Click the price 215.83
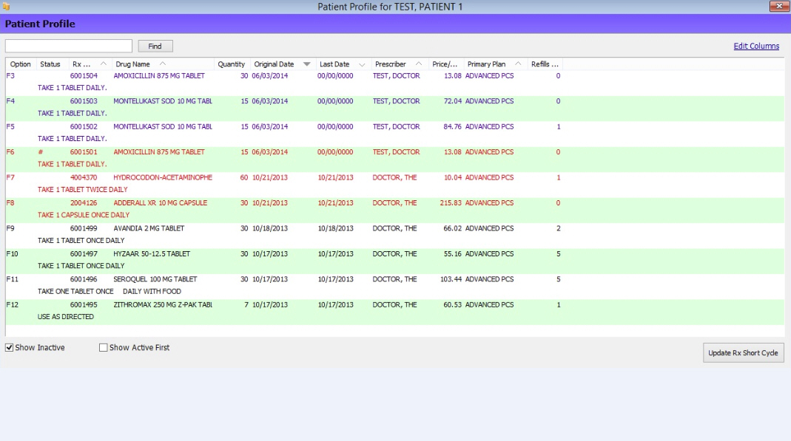The height and width of the screenshot is (441, 791). point(451,203)
